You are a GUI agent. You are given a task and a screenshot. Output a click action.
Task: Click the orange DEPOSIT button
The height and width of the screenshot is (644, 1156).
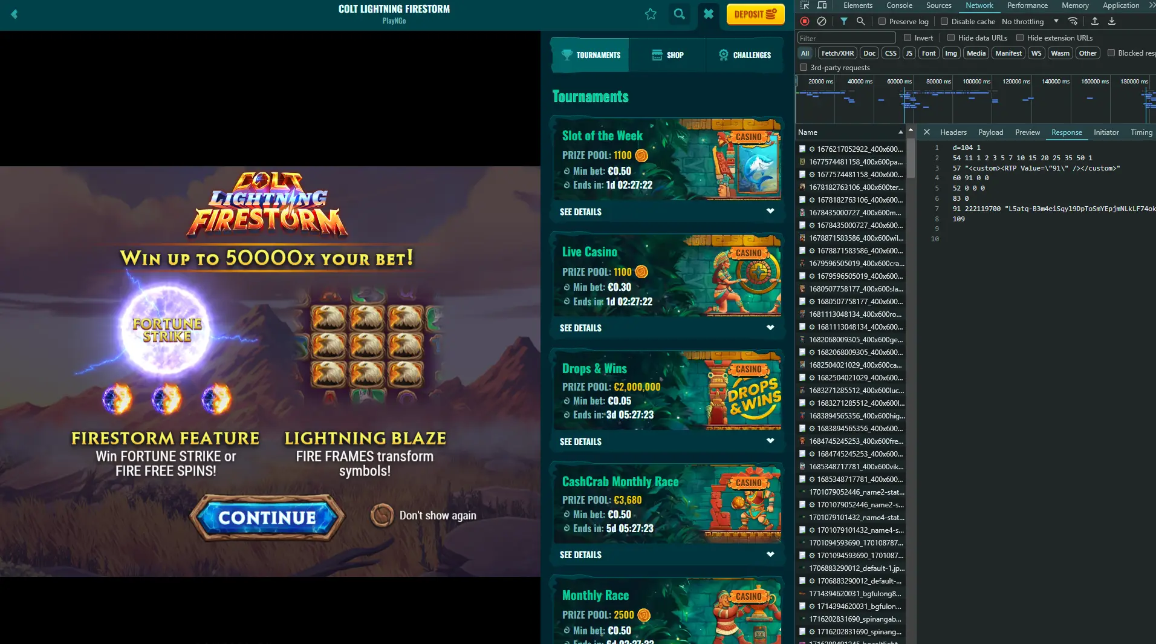tap(755, 14)
